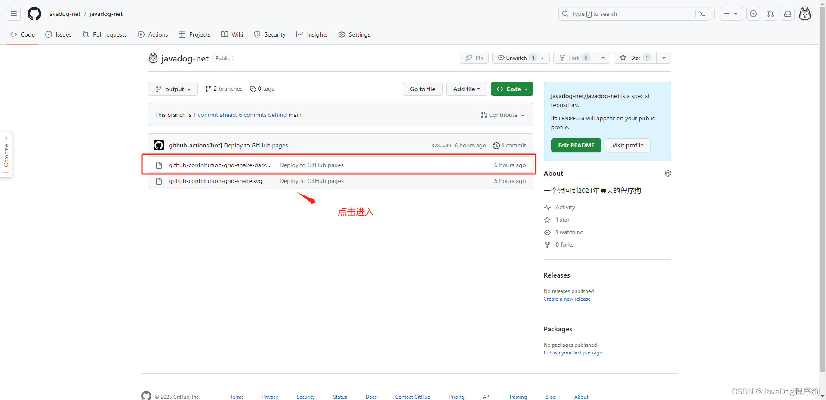The image size is (826, 400).
Task: Expand the Octotree sidebar panel
Action: point(6,155)
